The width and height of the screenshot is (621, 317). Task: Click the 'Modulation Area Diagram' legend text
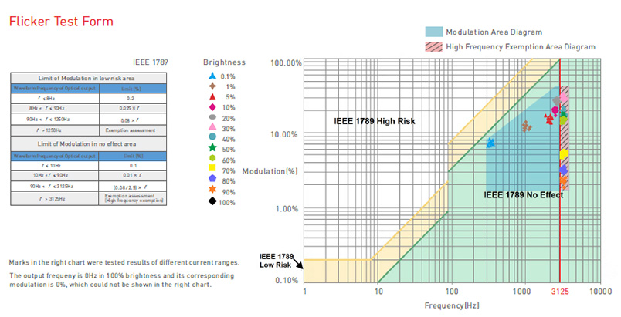pos(494,32)
